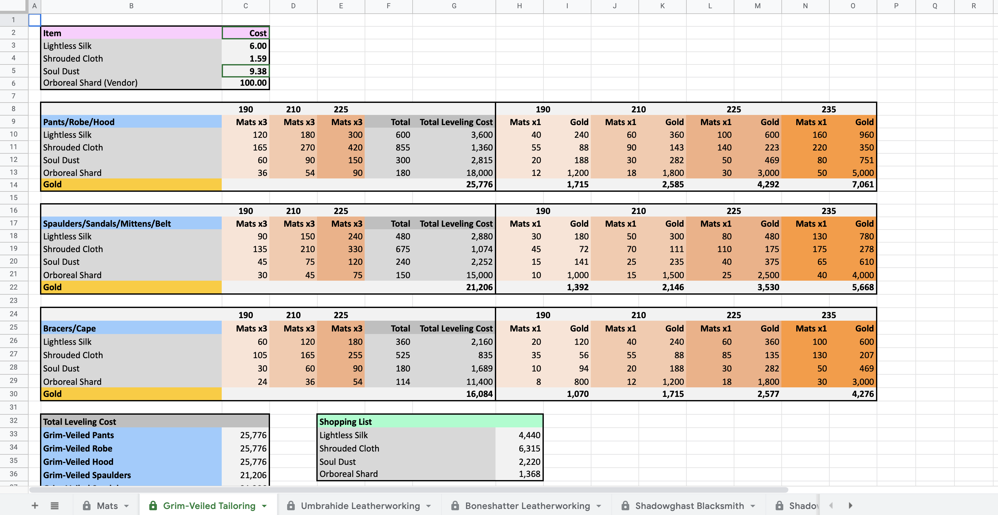This screenshot has height=515, width=998.
Task: Open the Mats tab dropdown arrow
Action: point(126,506)
